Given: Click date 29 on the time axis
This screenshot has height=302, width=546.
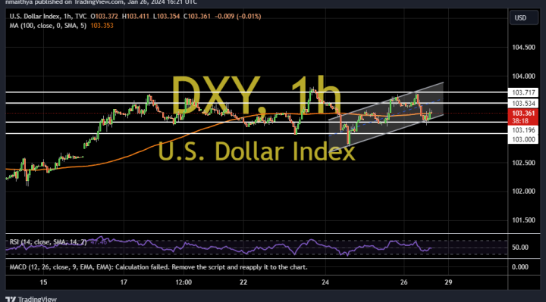Looking at the screenshot, I should [x=448, y=282].
